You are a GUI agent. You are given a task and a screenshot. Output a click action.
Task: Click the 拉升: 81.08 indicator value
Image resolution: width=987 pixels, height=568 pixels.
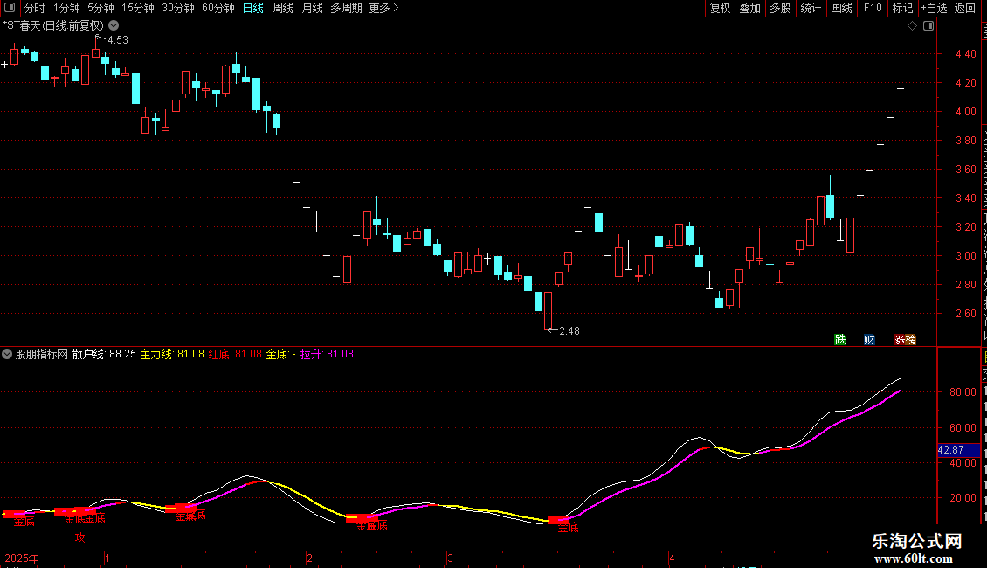coord(327,354)
